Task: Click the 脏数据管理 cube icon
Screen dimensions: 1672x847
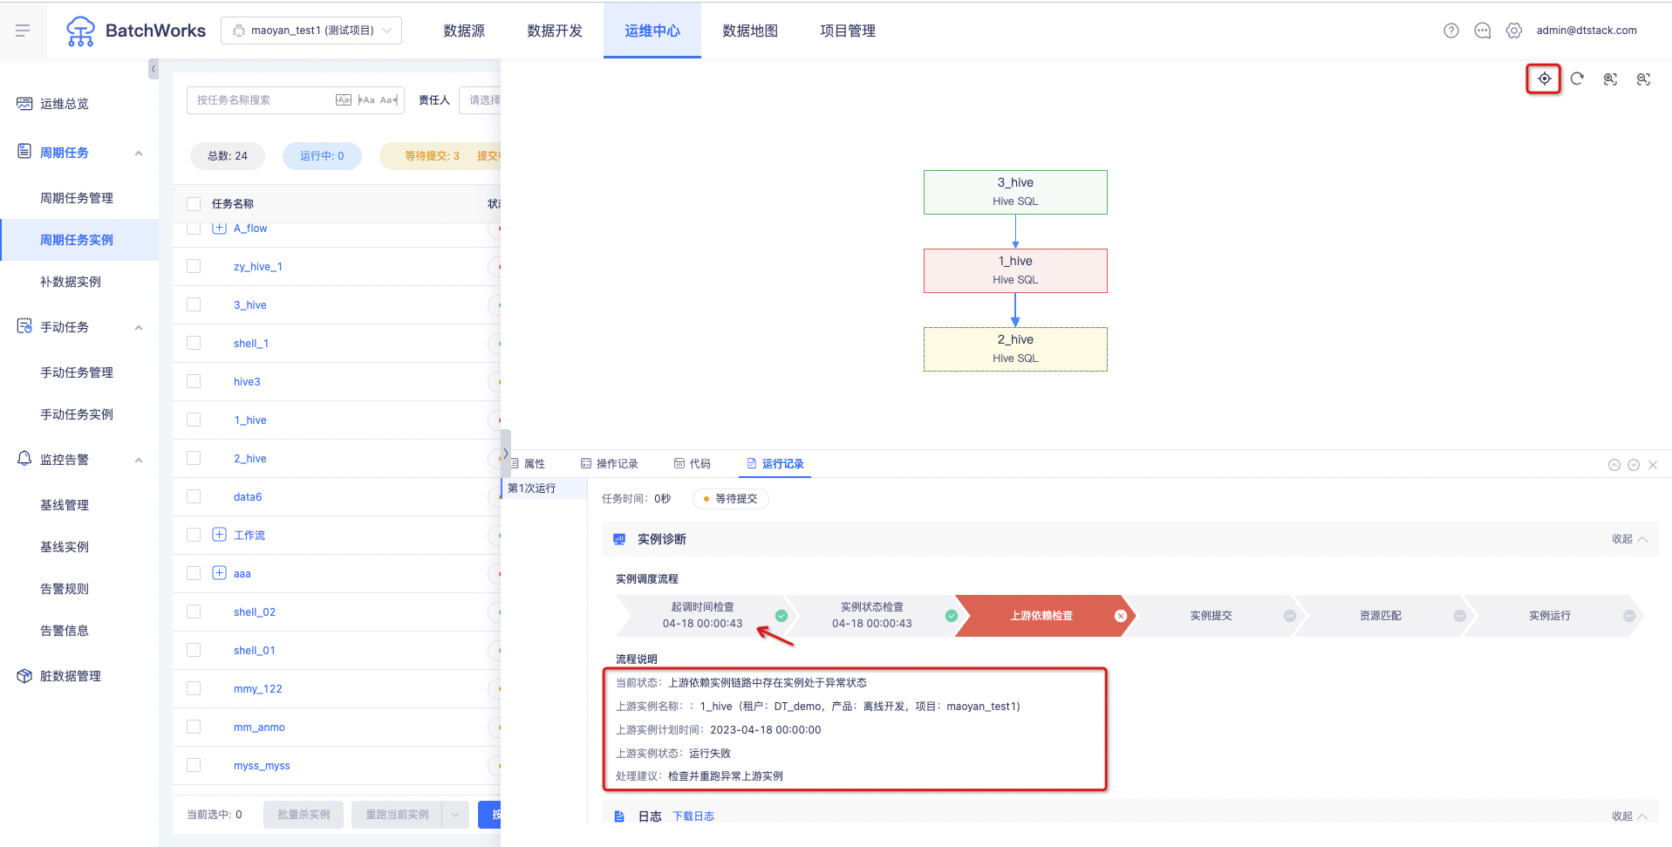Action: [24, 676]
